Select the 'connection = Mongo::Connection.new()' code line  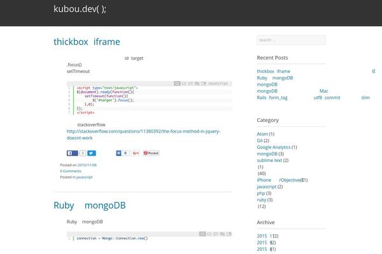[112, 238]
